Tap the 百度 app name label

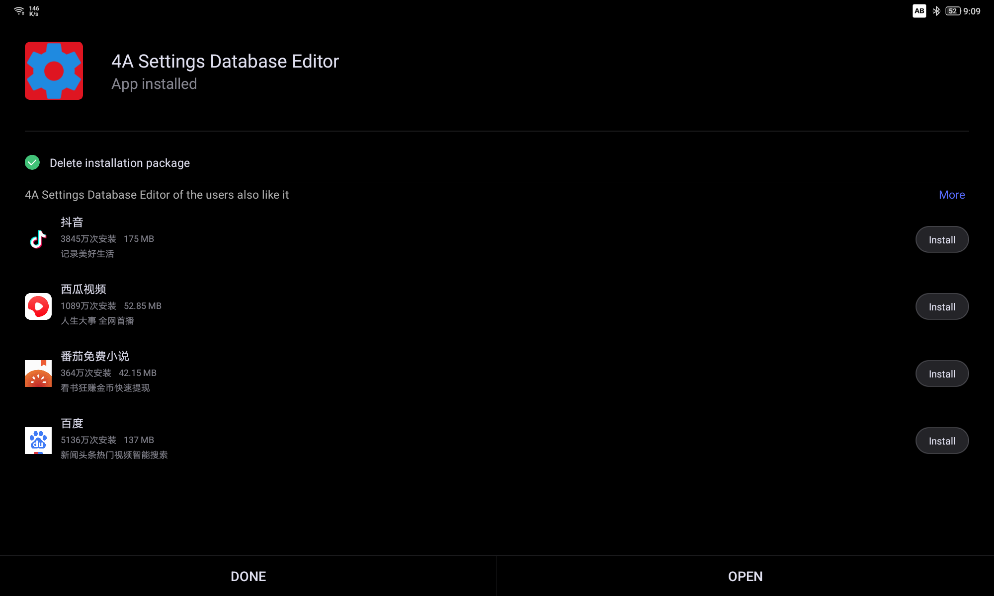click(72, 423)
